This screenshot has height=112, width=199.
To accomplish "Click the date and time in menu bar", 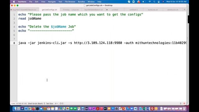I will coord(176,2).
